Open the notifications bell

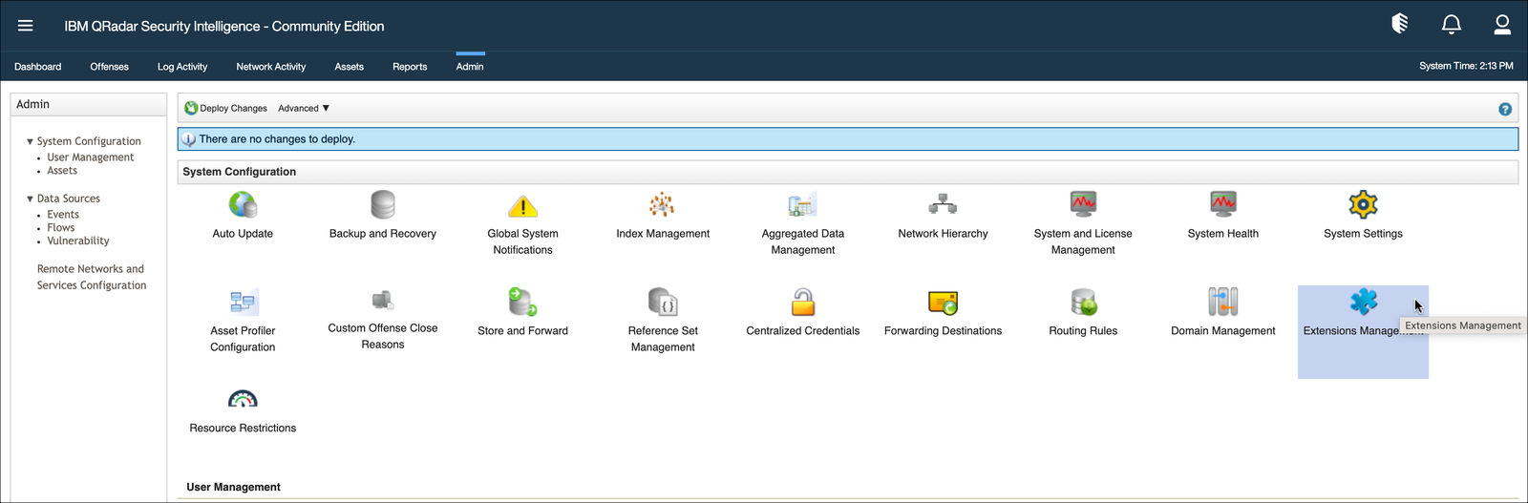1452,25
